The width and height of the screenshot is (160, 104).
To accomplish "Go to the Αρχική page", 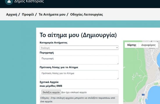I will [x=12, y=14].
